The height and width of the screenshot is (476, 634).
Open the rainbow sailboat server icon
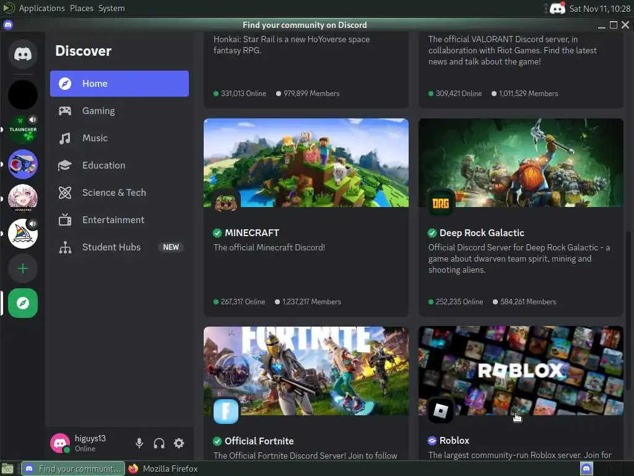coord(23,234)
